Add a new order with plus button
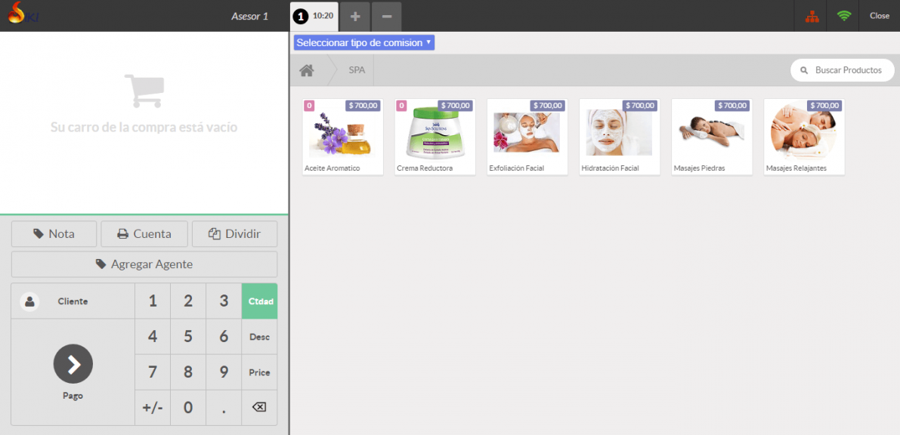The width and height of the screenshot is (900, 435). coord(355,16)
